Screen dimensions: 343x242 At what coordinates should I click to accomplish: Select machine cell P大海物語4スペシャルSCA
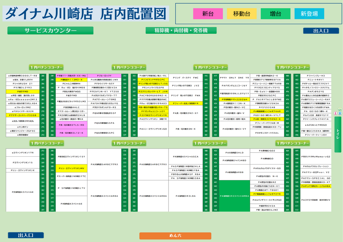point(185,156)
